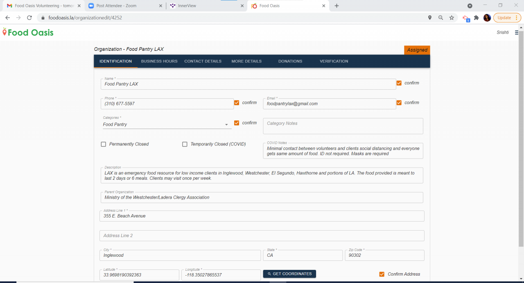Screen dimensions: 524x283
Task: Toggle the Email confirm checkbox
Action: coord(399,103)
